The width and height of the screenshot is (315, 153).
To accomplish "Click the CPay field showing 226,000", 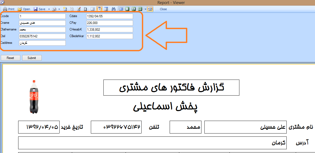I will pyautogui.click(x=110, y=23).
